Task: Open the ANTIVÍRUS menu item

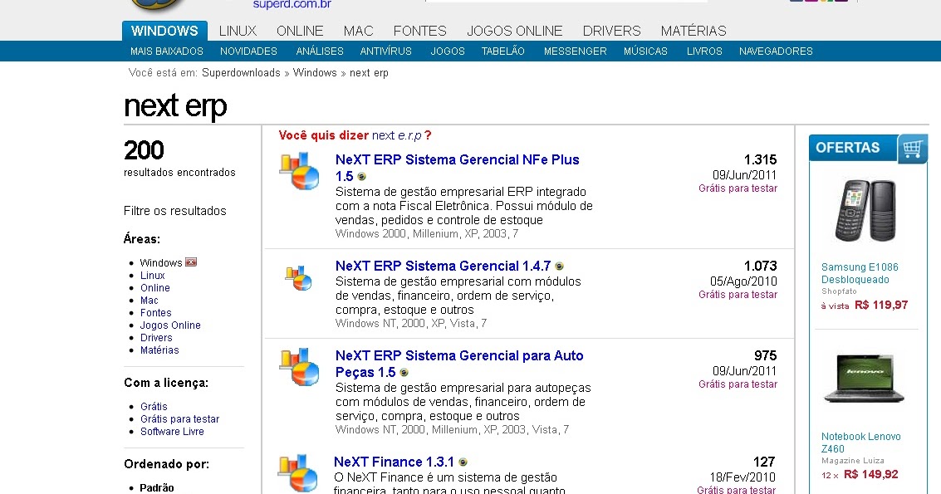Action: click(x=385, y=51)
